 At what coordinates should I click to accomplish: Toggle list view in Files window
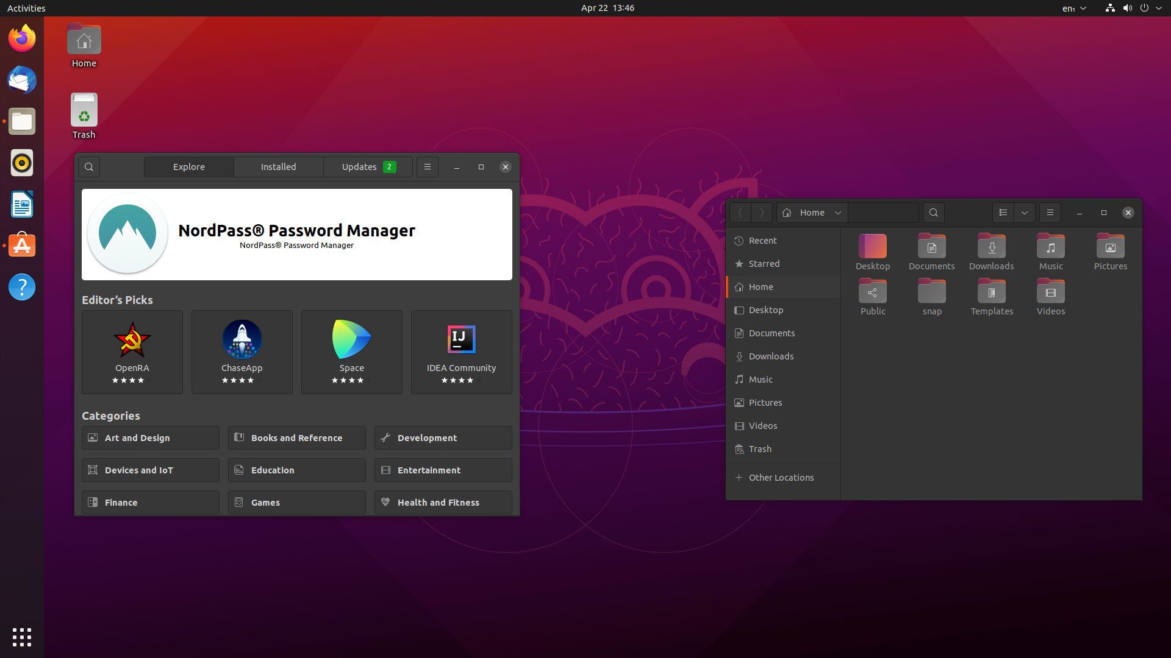[1003, 213]
